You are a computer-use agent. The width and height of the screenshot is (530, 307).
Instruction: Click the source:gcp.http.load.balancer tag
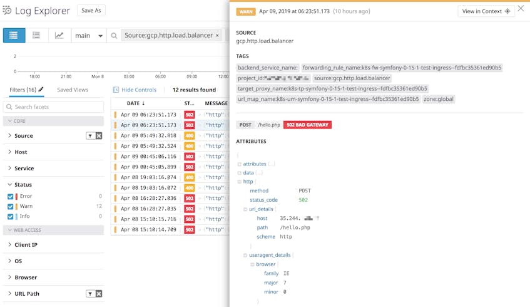coord(352,78)
